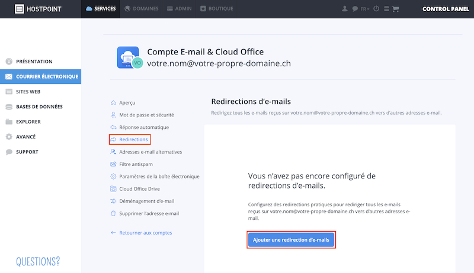Open the Admin tab
The width and height of the screenshot is (474, 273).
pyautogui.click(x=180, y=9)
